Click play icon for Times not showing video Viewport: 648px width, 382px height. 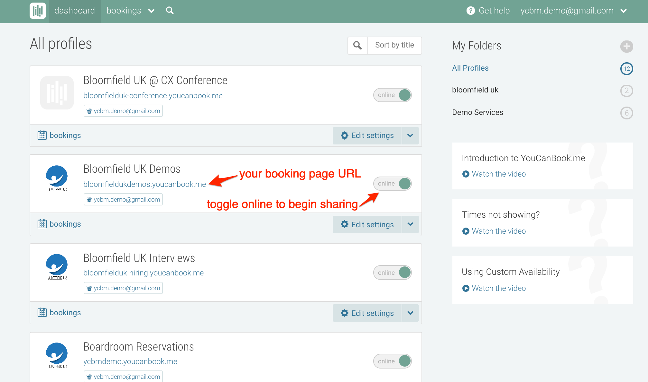[466, 231]
